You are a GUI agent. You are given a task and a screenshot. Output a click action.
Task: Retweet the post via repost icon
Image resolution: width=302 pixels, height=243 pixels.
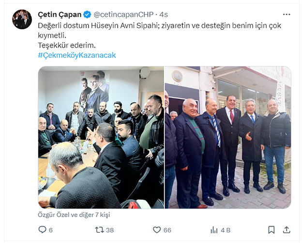coord(99,230)
